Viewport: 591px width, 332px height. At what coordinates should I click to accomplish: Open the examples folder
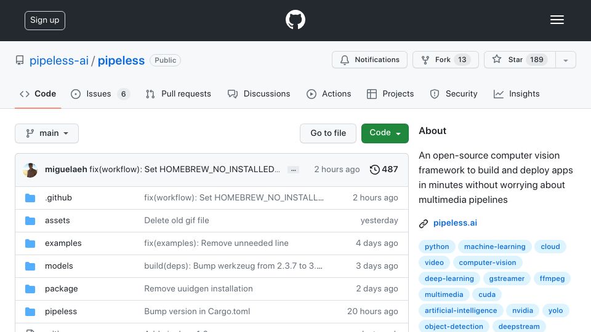pyautogui.click(x=63, y=243)
